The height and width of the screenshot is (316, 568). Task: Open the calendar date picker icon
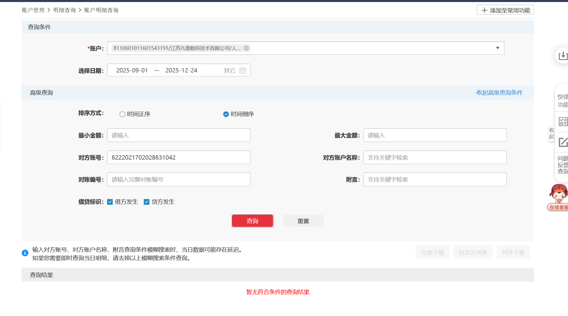point(243,70)
